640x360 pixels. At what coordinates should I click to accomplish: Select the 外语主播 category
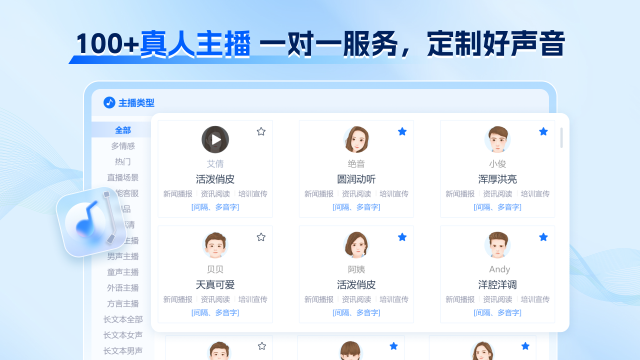[122, 287]
